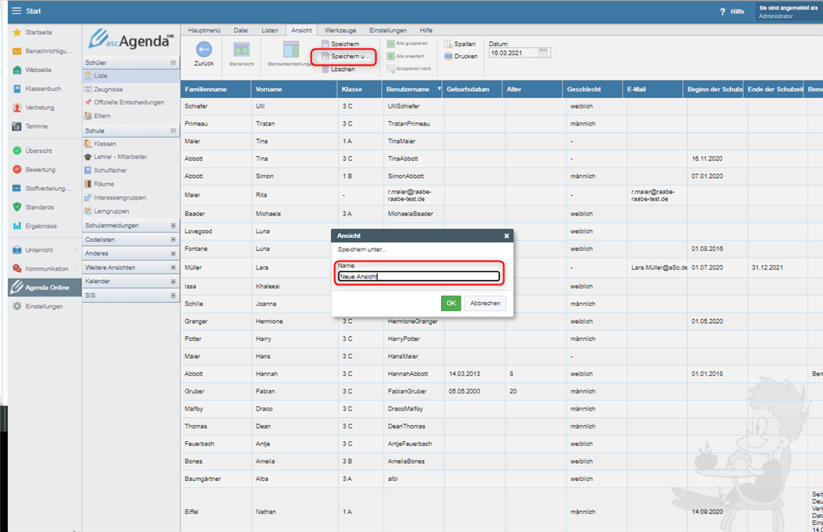Go to Klassenbuch in the left sidebar
This screenshot has height=532, width=823.
43,89
